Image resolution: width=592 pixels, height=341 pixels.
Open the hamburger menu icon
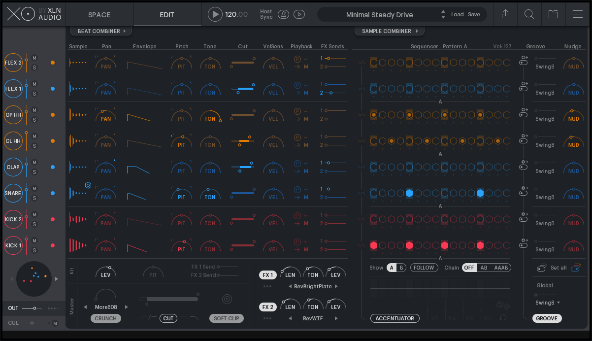(577, 14)
